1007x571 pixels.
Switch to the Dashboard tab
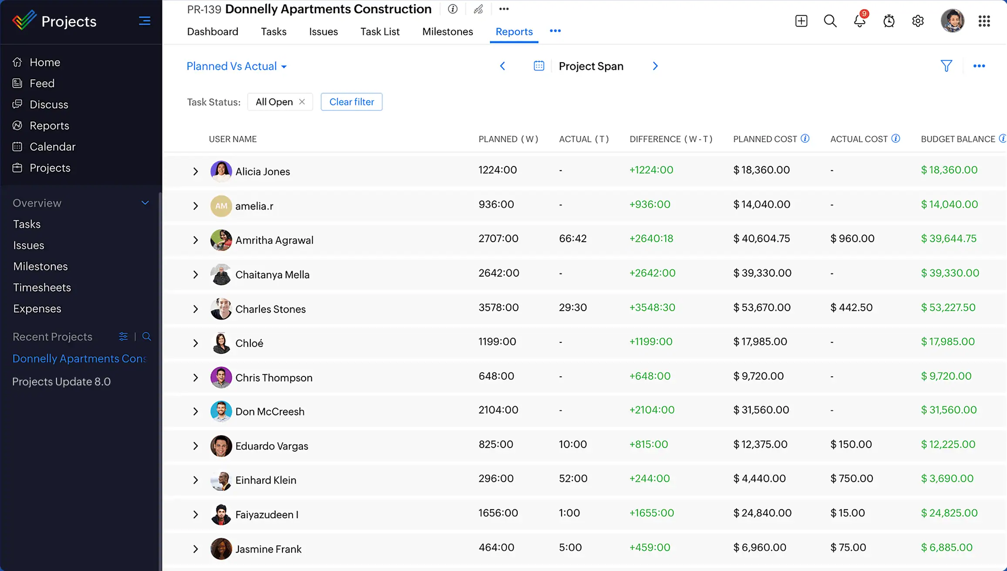212,31
